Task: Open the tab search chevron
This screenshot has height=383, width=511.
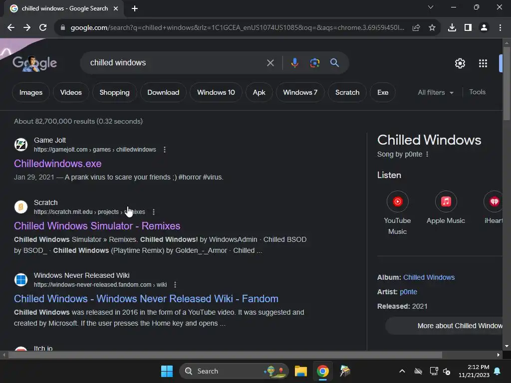Action: [431, 7]
